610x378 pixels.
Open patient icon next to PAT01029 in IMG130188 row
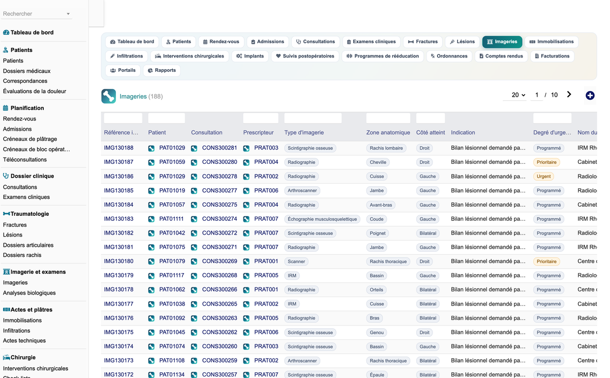coord(151,148)
